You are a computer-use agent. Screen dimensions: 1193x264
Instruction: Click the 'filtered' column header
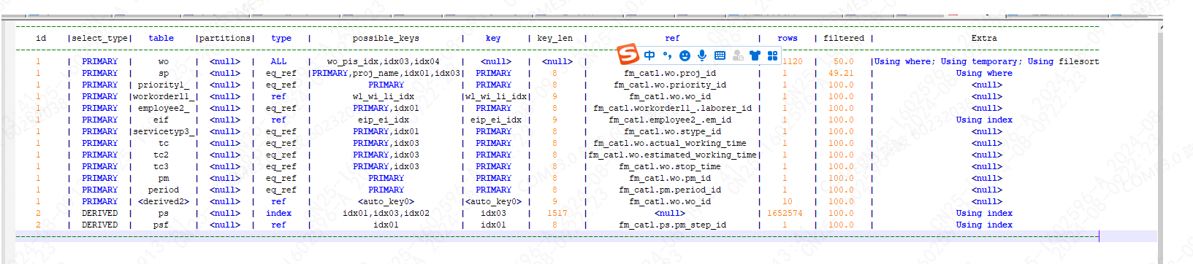844,38
